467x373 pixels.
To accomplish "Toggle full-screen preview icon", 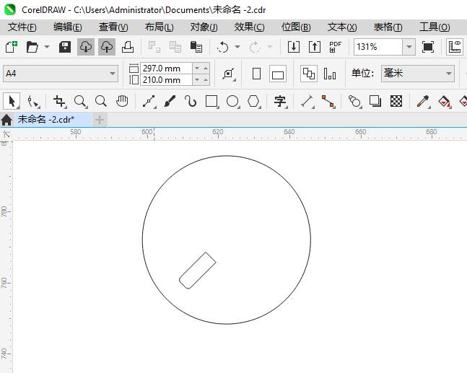I will click(428, 47).
